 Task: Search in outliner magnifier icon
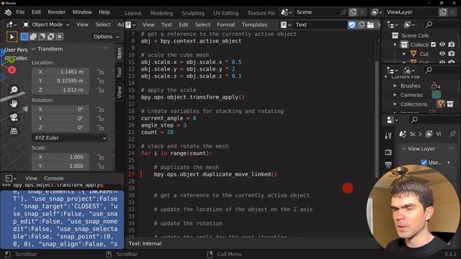(x=429, y=24)
